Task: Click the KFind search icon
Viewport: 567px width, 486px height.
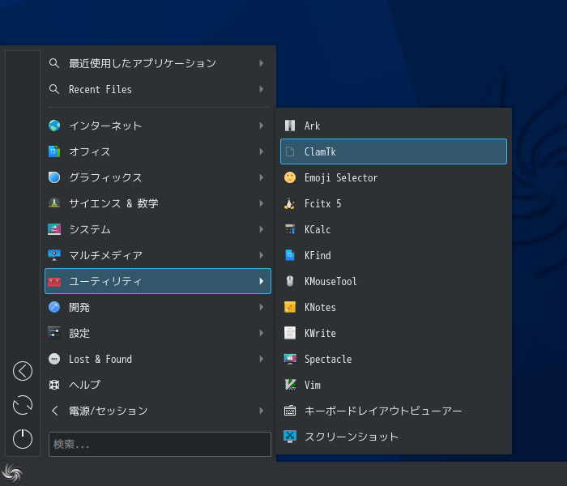Action: pyautogui.click(x=290, y=255)
